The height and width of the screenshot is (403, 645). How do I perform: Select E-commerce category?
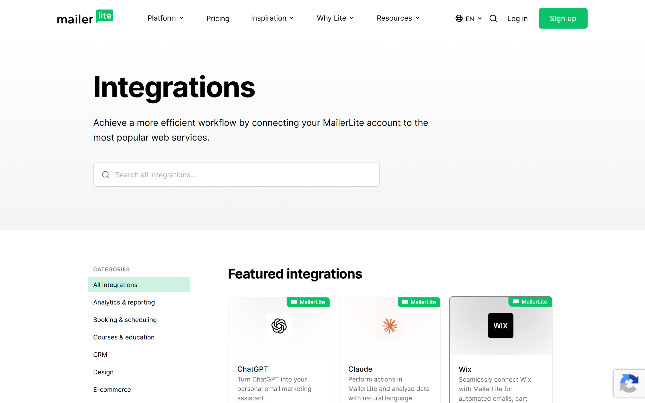112,389
